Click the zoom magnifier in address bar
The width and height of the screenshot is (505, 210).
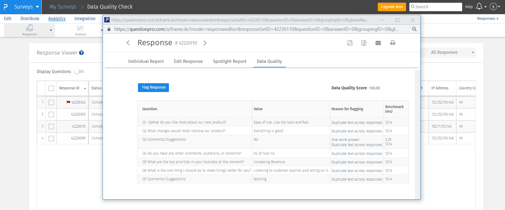[414, 29]
